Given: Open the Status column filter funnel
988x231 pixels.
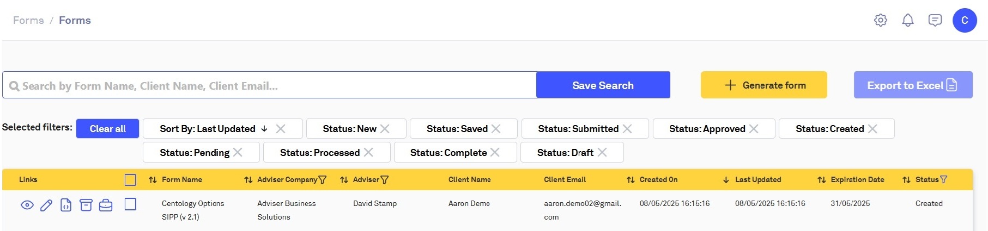Looking at the screenshot, I should coord(944,179).
